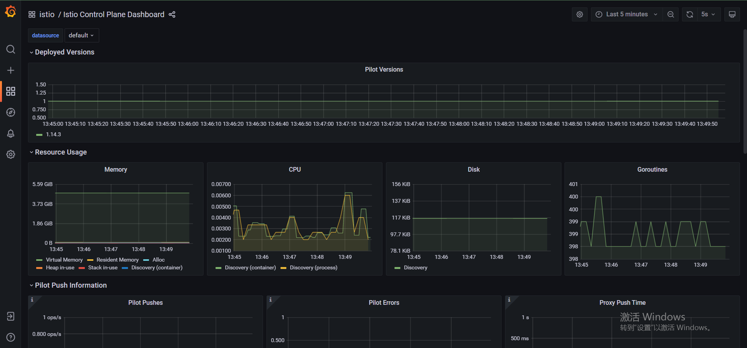Screen dimensions: 747x348
Task: Open the Help question mark icon
Action: click(x=11, y=337)
